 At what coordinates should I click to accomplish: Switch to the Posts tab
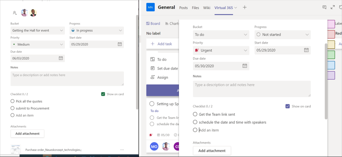[x=183, y=8]
